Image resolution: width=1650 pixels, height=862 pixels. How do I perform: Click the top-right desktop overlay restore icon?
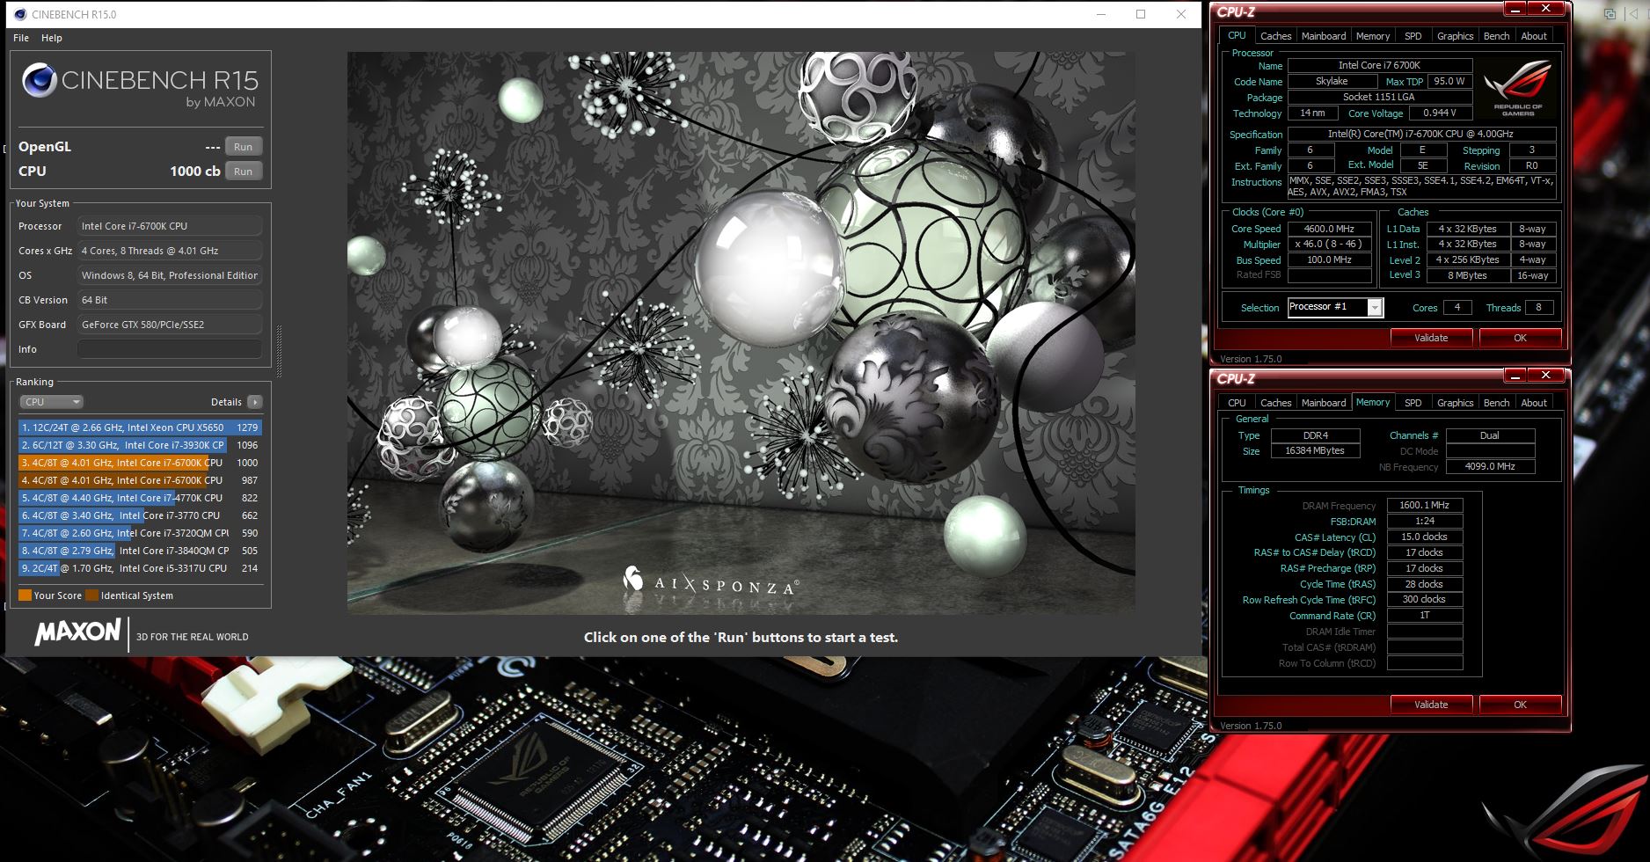(1610, 14)
